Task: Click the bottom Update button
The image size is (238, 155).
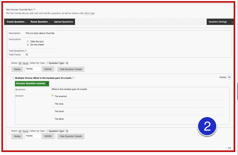Action: point(48,136)
